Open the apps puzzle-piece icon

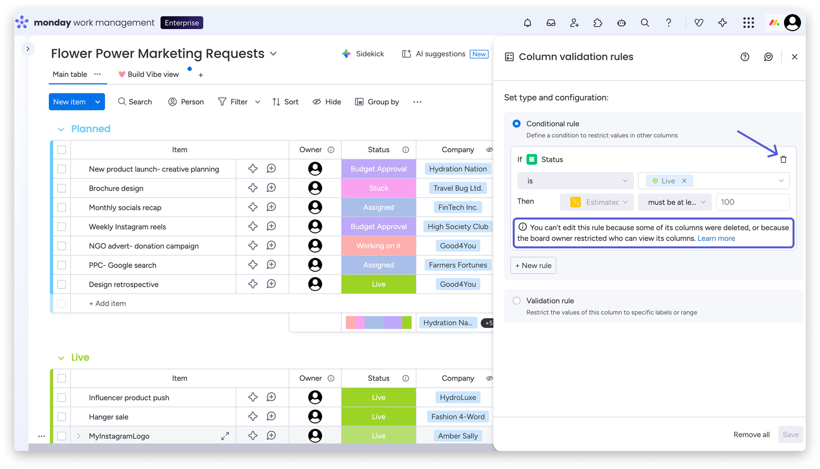point(598,23)
